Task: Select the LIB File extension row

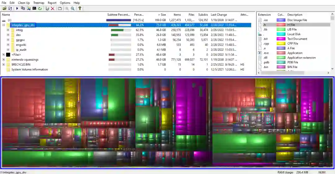Action: [x=294, y=29]
